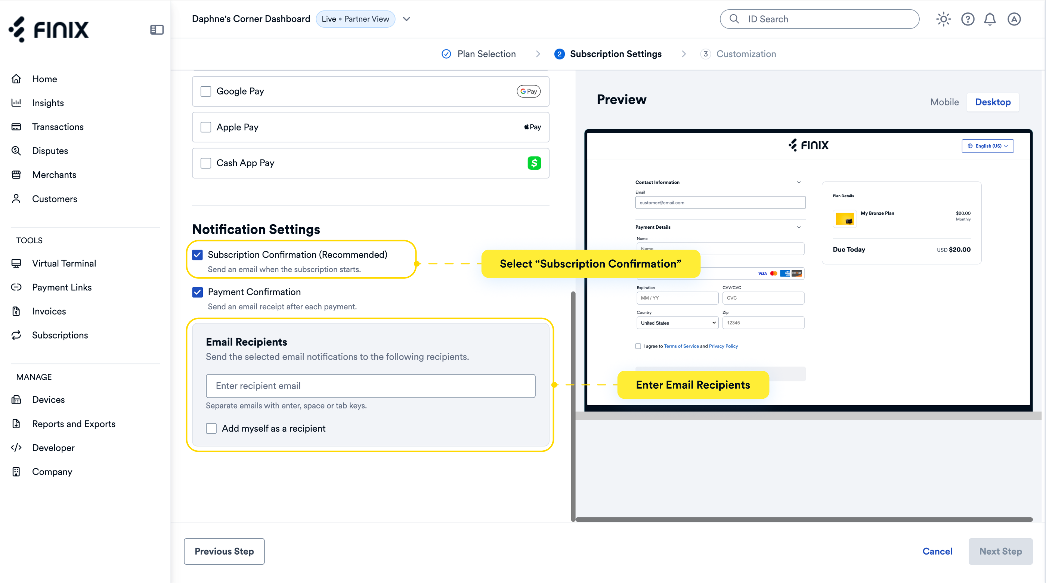Click the Google Pay logo badge
This screenshot has height=583, width=1046.
[528, 92]
